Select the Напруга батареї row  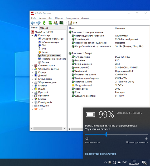tap(108, 85)
